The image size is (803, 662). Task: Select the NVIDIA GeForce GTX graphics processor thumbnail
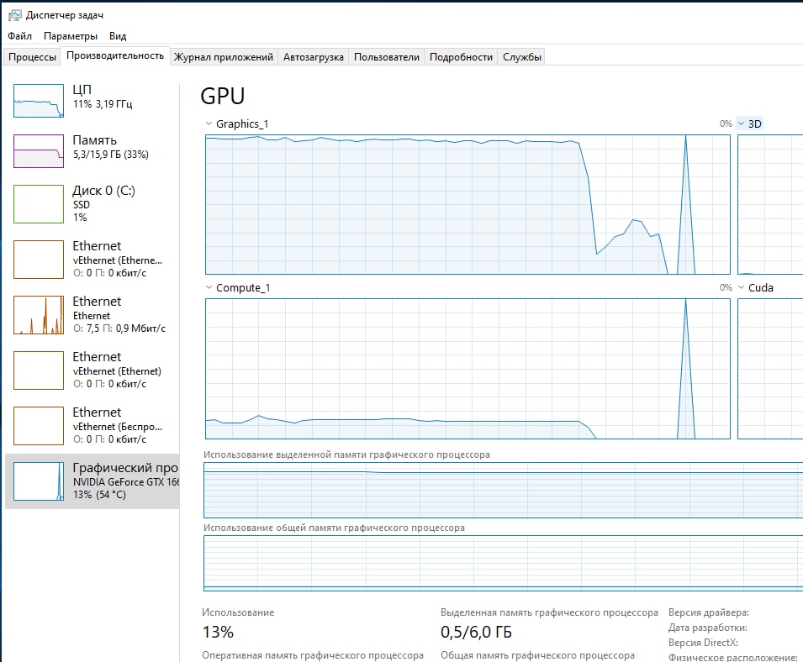39,481
